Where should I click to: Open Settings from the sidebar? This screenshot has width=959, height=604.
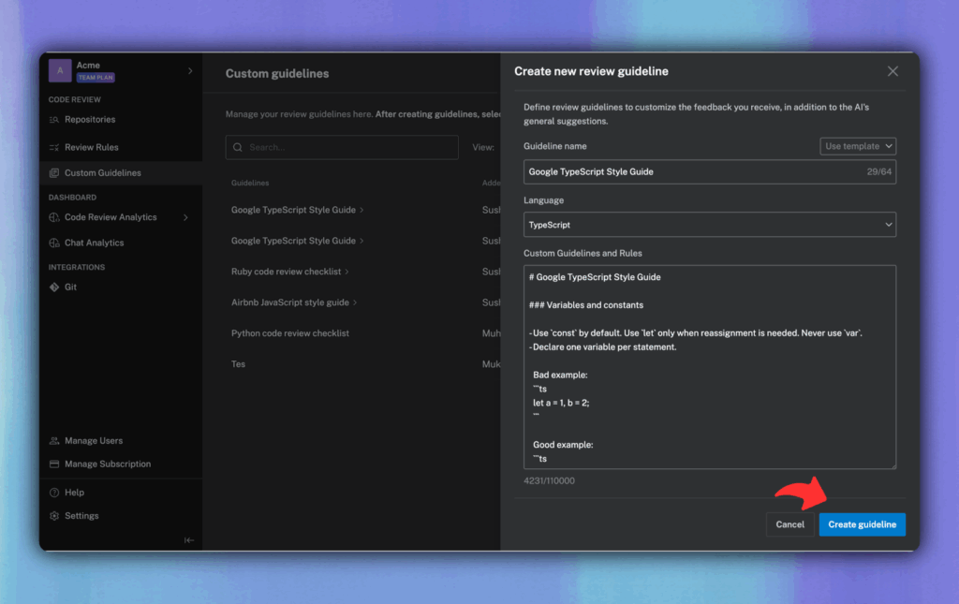pos(82,516)
